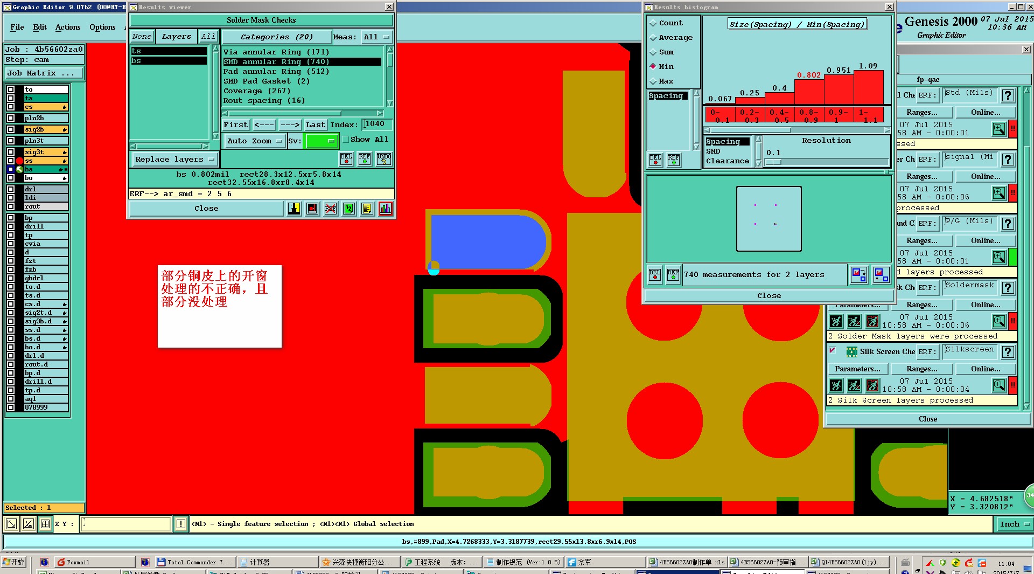Viewport: 1034px width, 574px height.
Task: Click the red alert indicator of Silk Screen check
Action: pos(1013,385)
